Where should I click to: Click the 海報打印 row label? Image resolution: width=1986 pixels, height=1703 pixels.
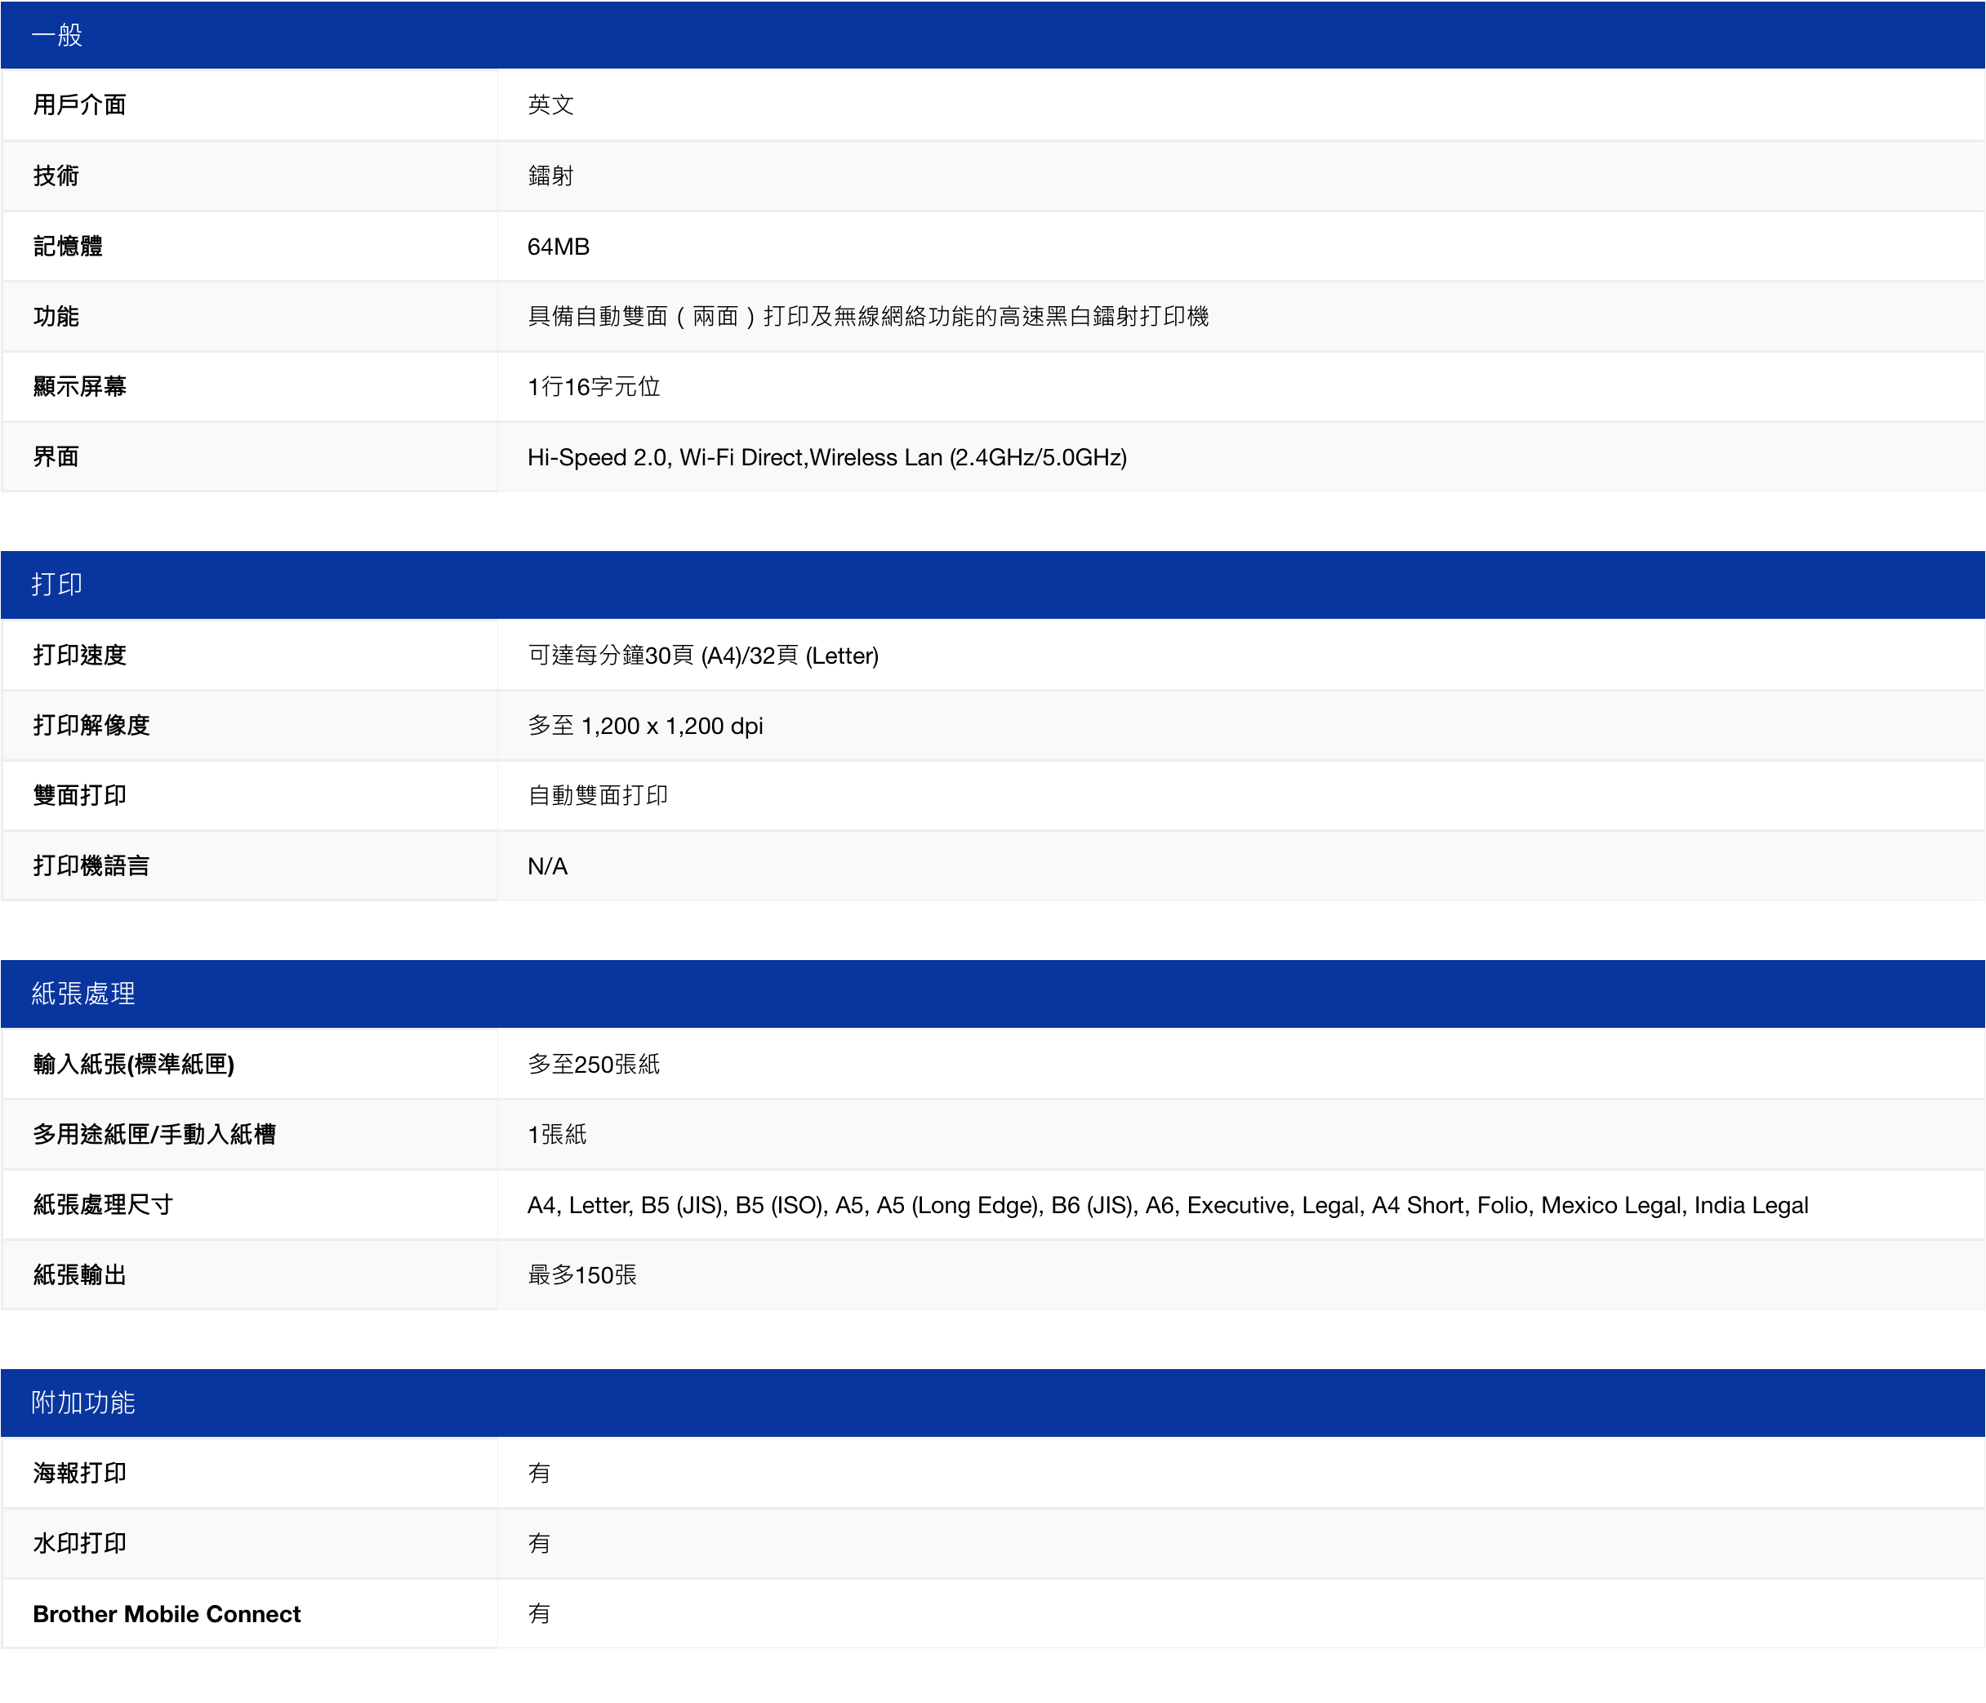tap(79, 1473)
